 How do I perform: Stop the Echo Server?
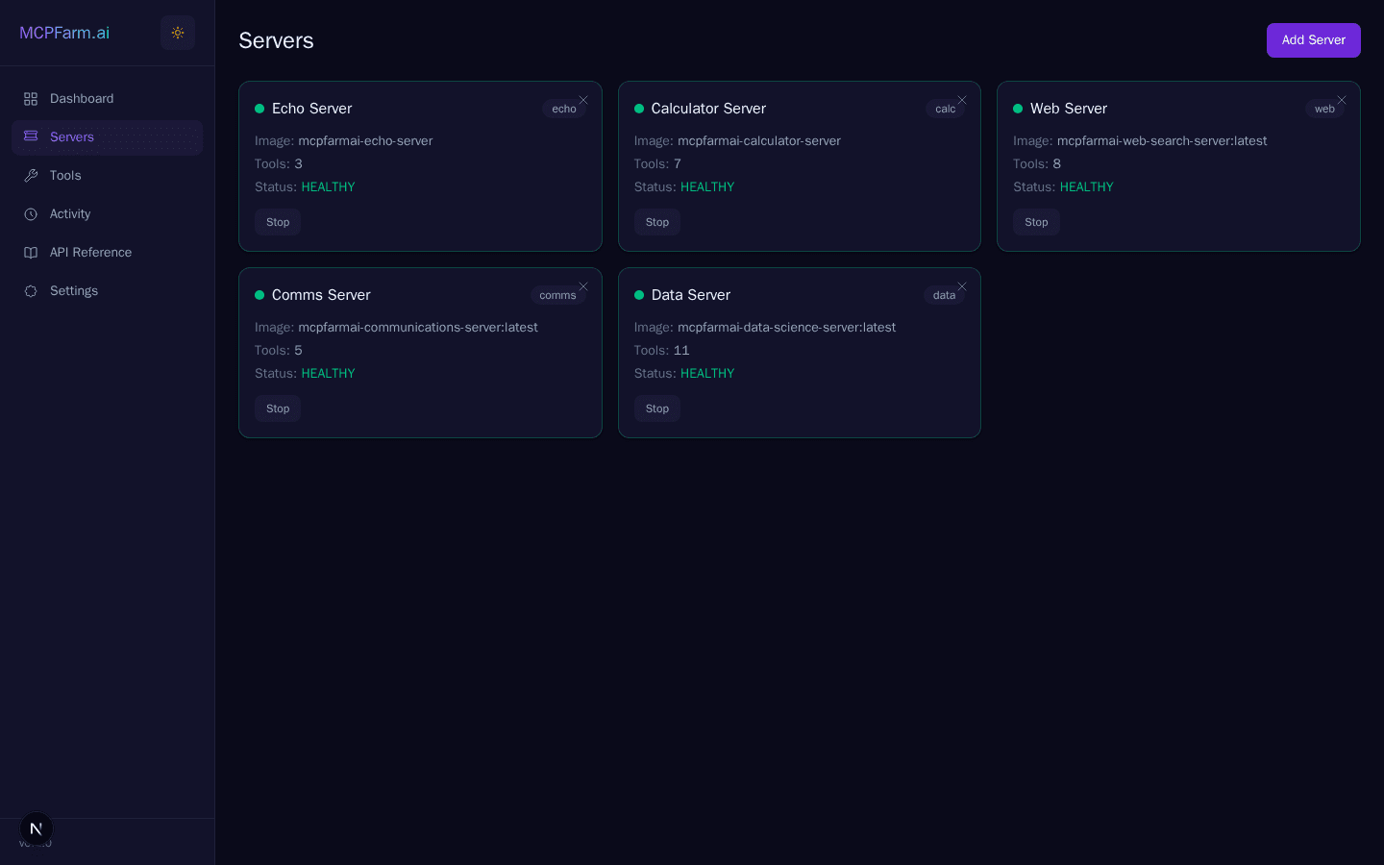(x=278, y=222)
